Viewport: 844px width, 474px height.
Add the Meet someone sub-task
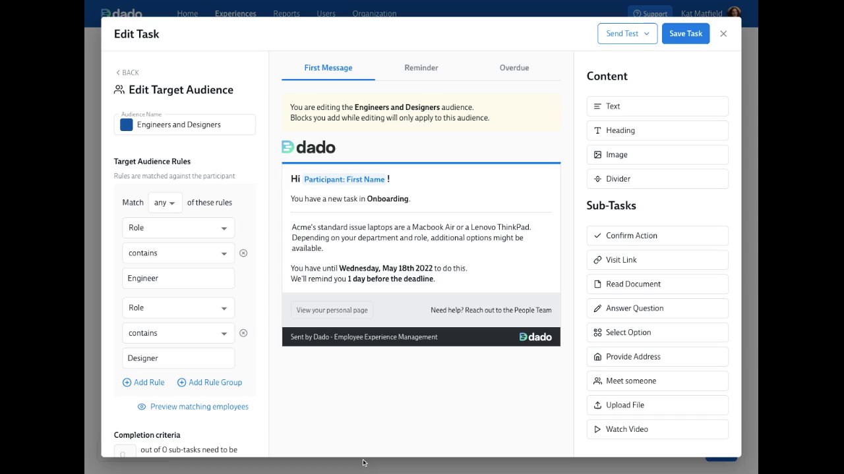click(657, 381)
